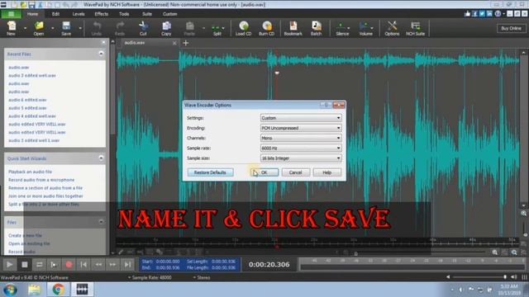Screen dimensions: 529x297
Task: Open recent file audio 2 edited well.wav
Action: pyautogui.click(x=32, y=75)
